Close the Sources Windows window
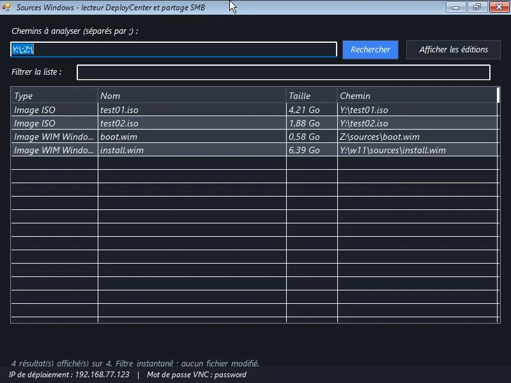This screenshot has height=383, width=511. click(499, 7)
